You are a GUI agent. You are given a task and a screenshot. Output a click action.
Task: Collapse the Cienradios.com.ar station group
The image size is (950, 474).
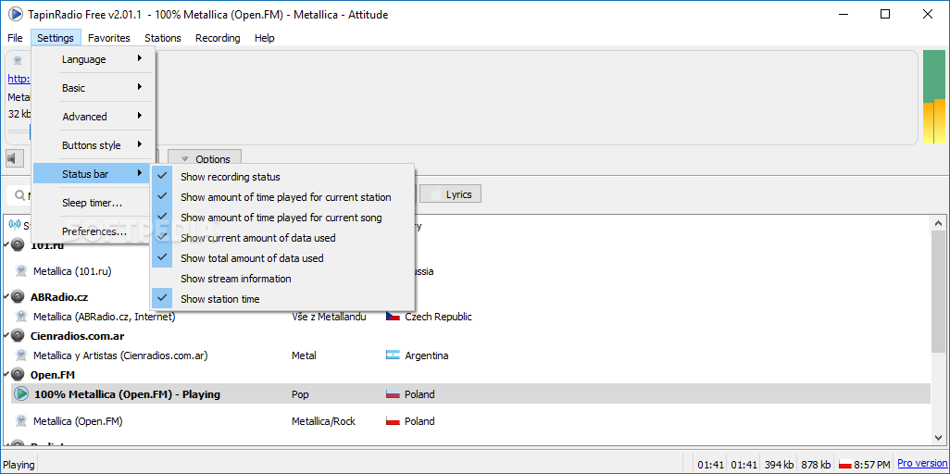6,335
